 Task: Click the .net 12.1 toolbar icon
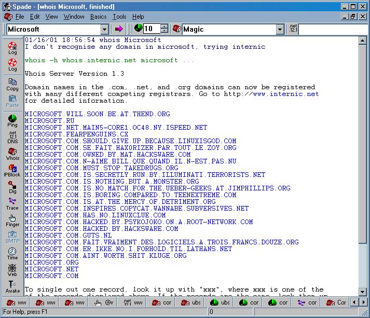click(x=294, y=29)
